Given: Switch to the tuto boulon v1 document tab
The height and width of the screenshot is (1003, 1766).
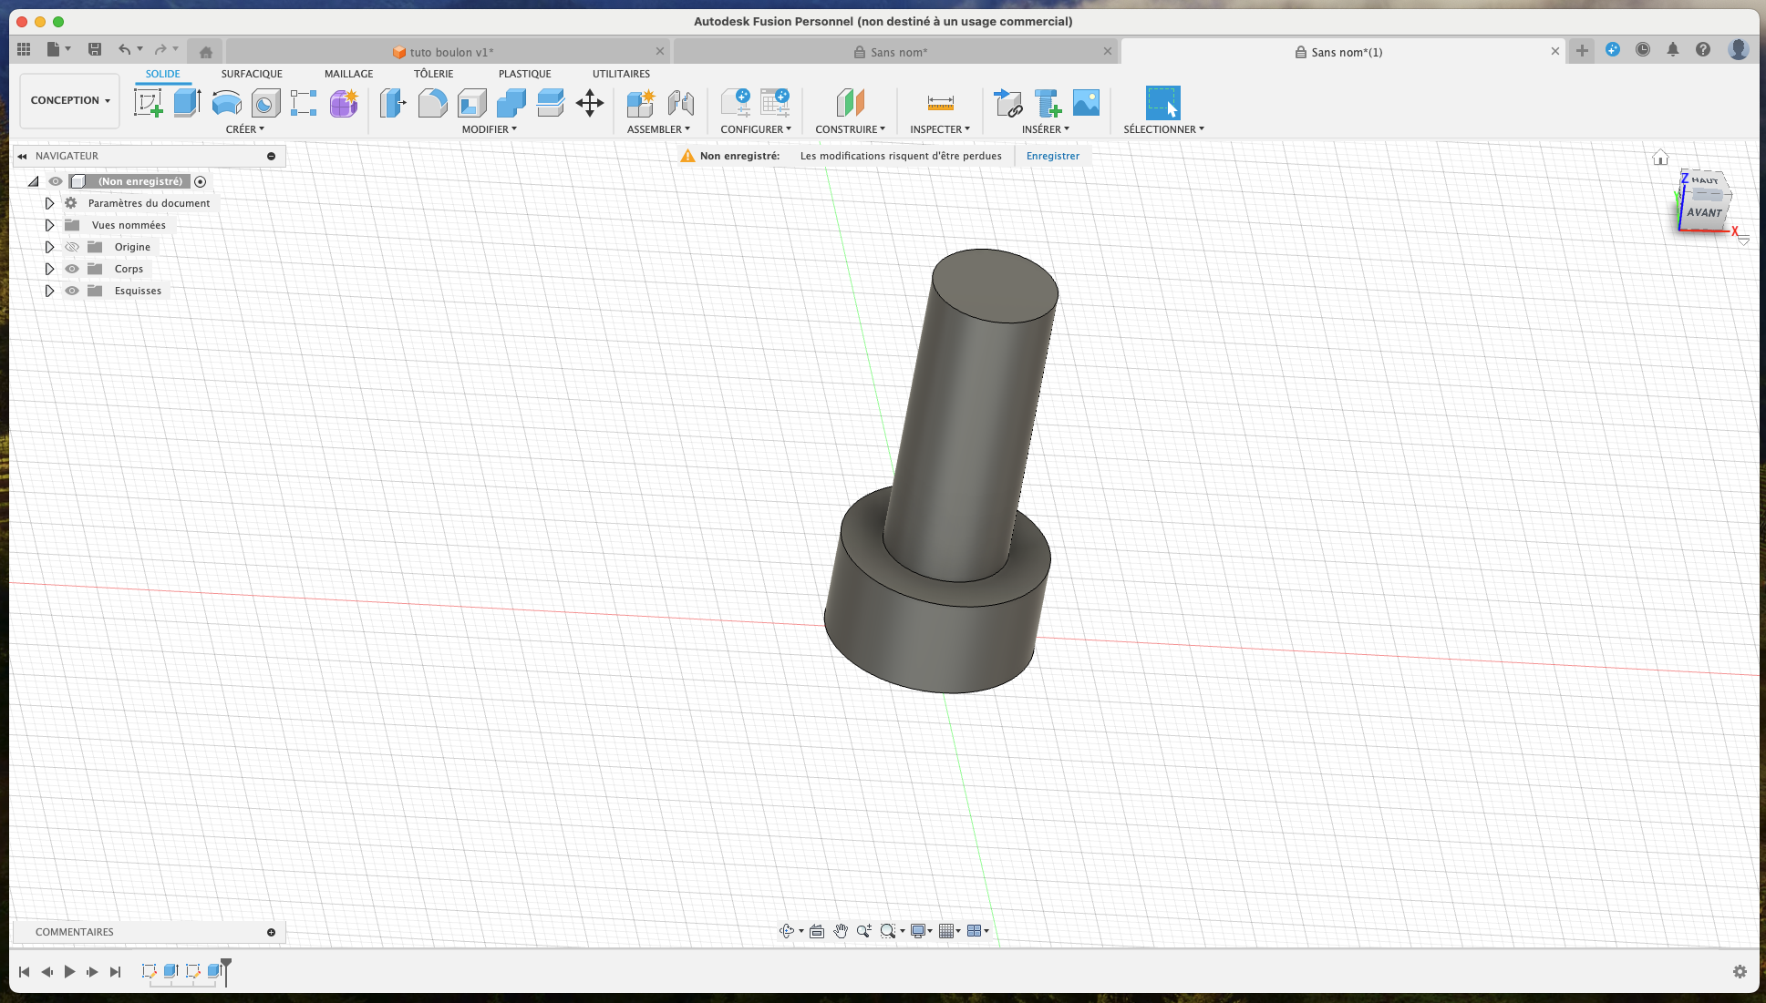Looking at the screenshot, I should [448, 52].
